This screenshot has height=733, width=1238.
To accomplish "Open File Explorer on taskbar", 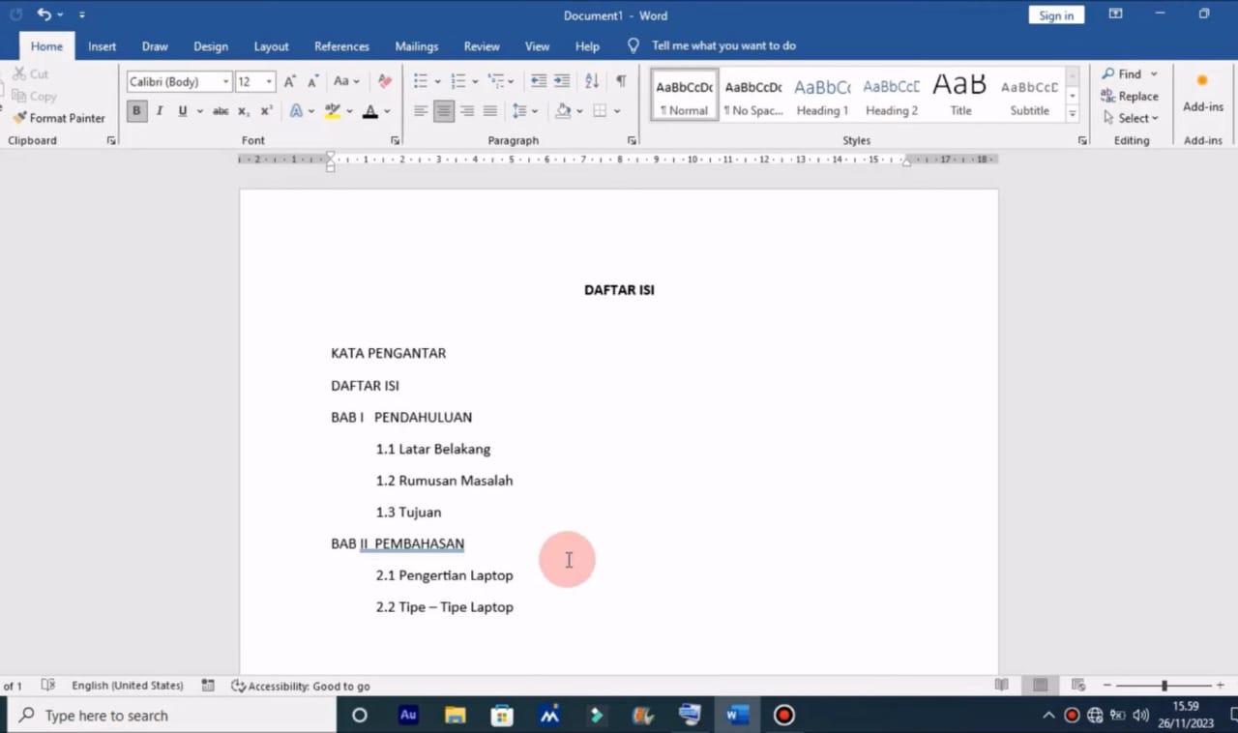I will pos(455,716).
